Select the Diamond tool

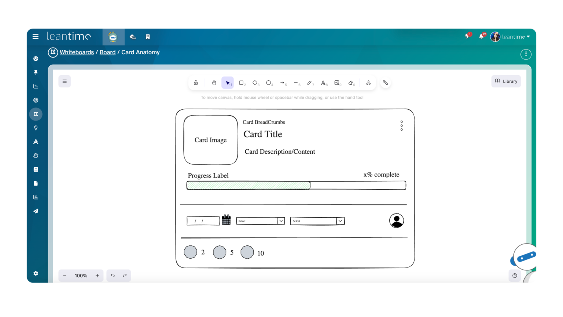pyautogui.click(x=255, y=83)
